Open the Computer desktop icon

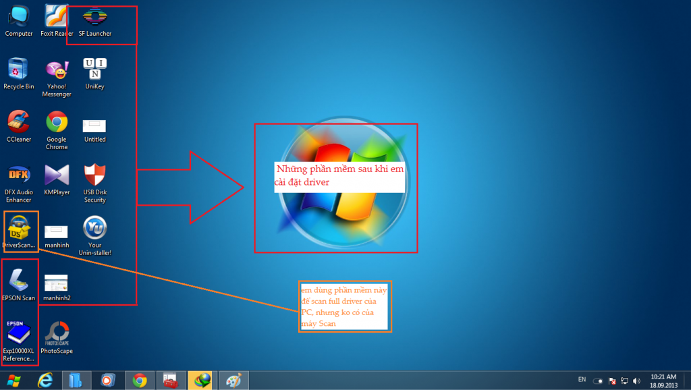(18, 21)
